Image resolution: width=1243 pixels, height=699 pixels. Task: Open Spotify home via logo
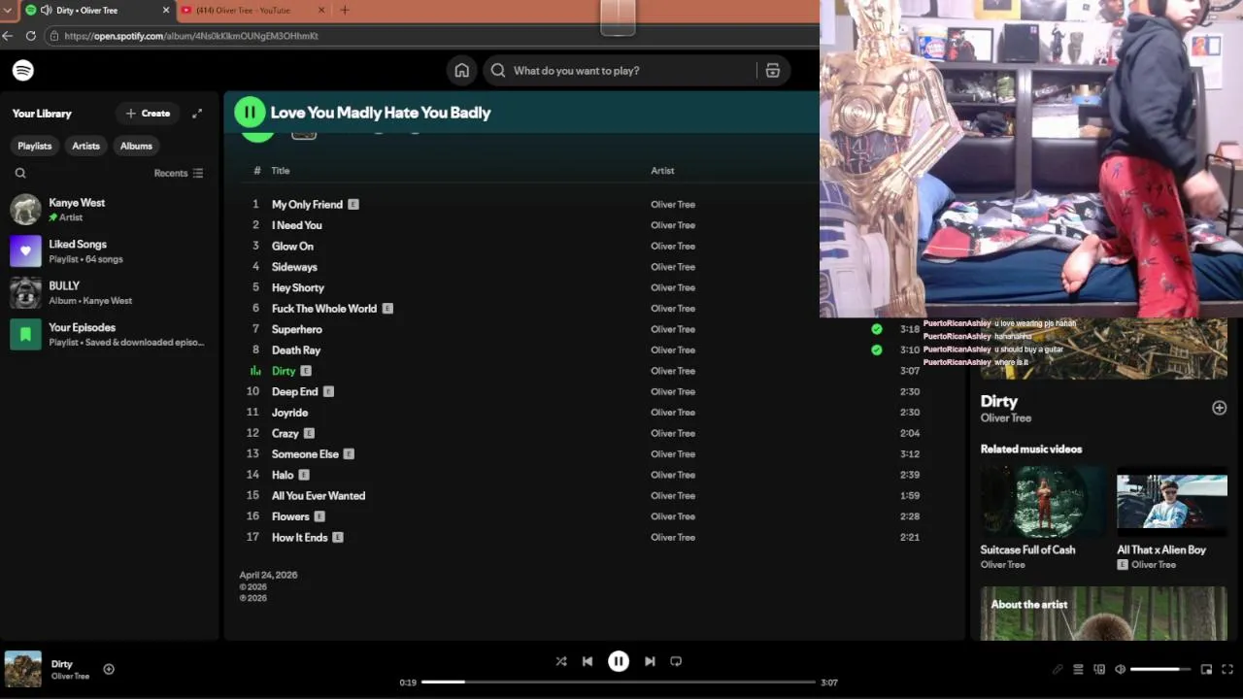pos(23,70)
